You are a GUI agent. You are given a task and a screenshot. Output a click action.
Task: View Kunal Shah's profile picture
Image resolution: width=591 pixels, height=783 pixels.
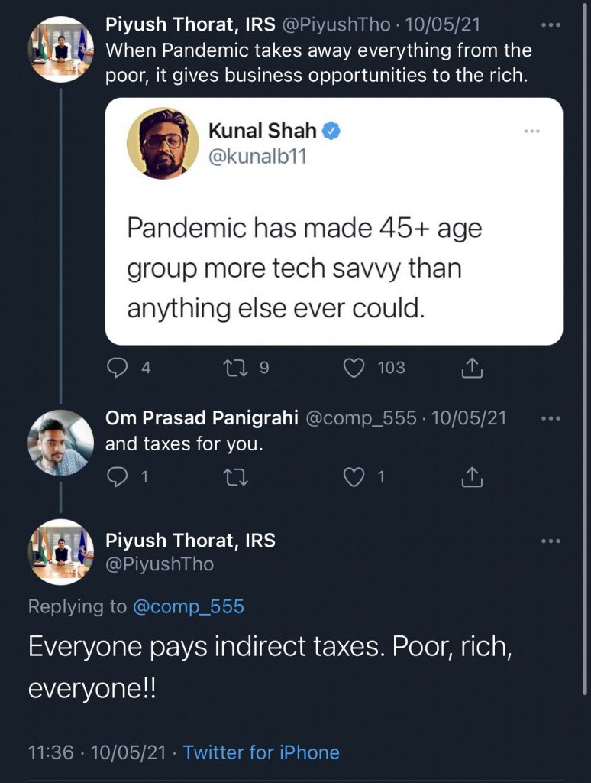pos(164,143)
